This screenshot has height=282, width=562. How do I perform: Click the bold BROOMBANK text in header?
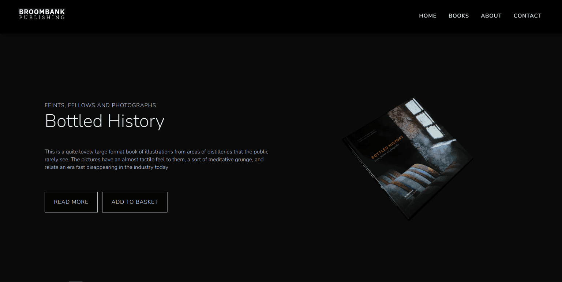(x=42, y=12)
